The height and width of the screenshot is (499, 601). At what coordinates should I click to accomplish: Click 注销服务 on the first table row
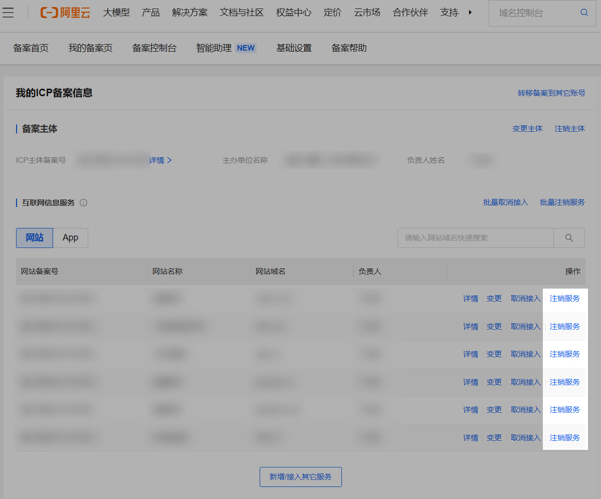click(565, 298)
